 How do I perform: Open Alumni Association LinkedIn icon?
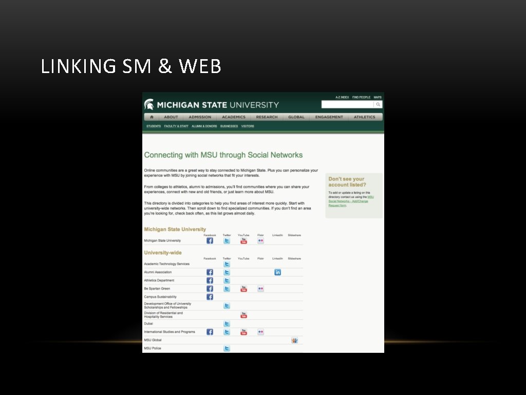(277, 273)
